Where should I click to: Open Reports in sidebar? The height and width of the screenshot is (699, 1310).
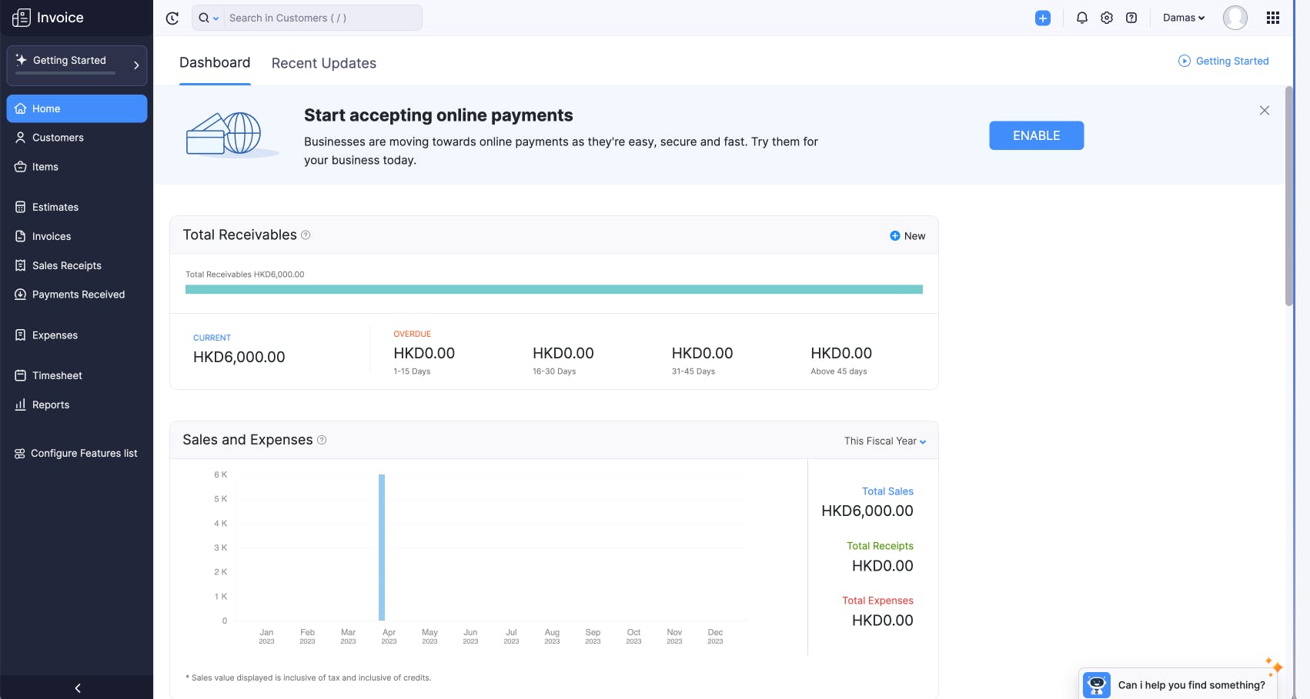coord(77,404)
